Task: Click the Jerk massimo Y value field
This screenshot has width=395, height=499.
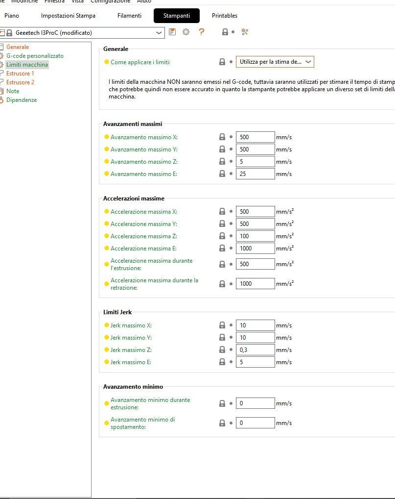Action: [255, 337]
